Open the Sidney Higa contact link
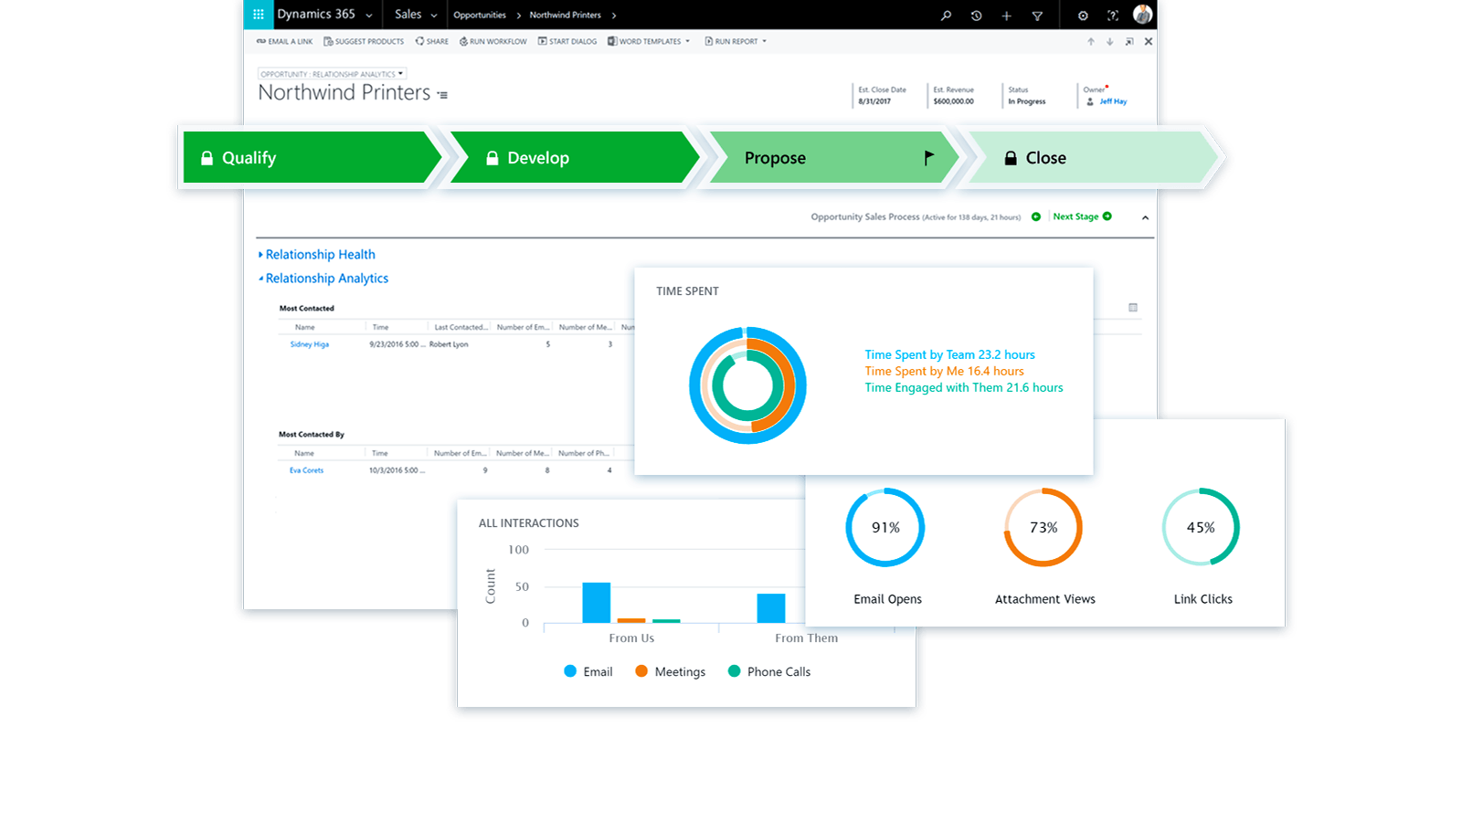This screenshot has height=822, width=1462. click(310, 344)
